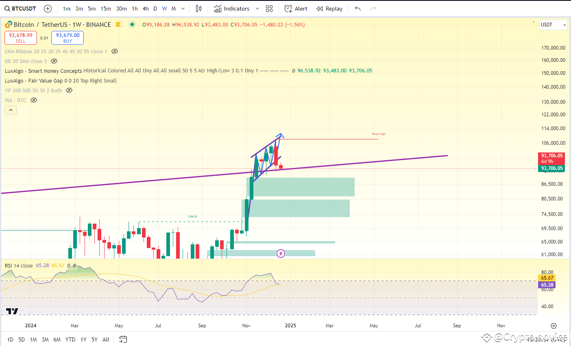This screenshot has height=346, width=571.
Task: Create a new Alert
Action: tap(296, 9)
